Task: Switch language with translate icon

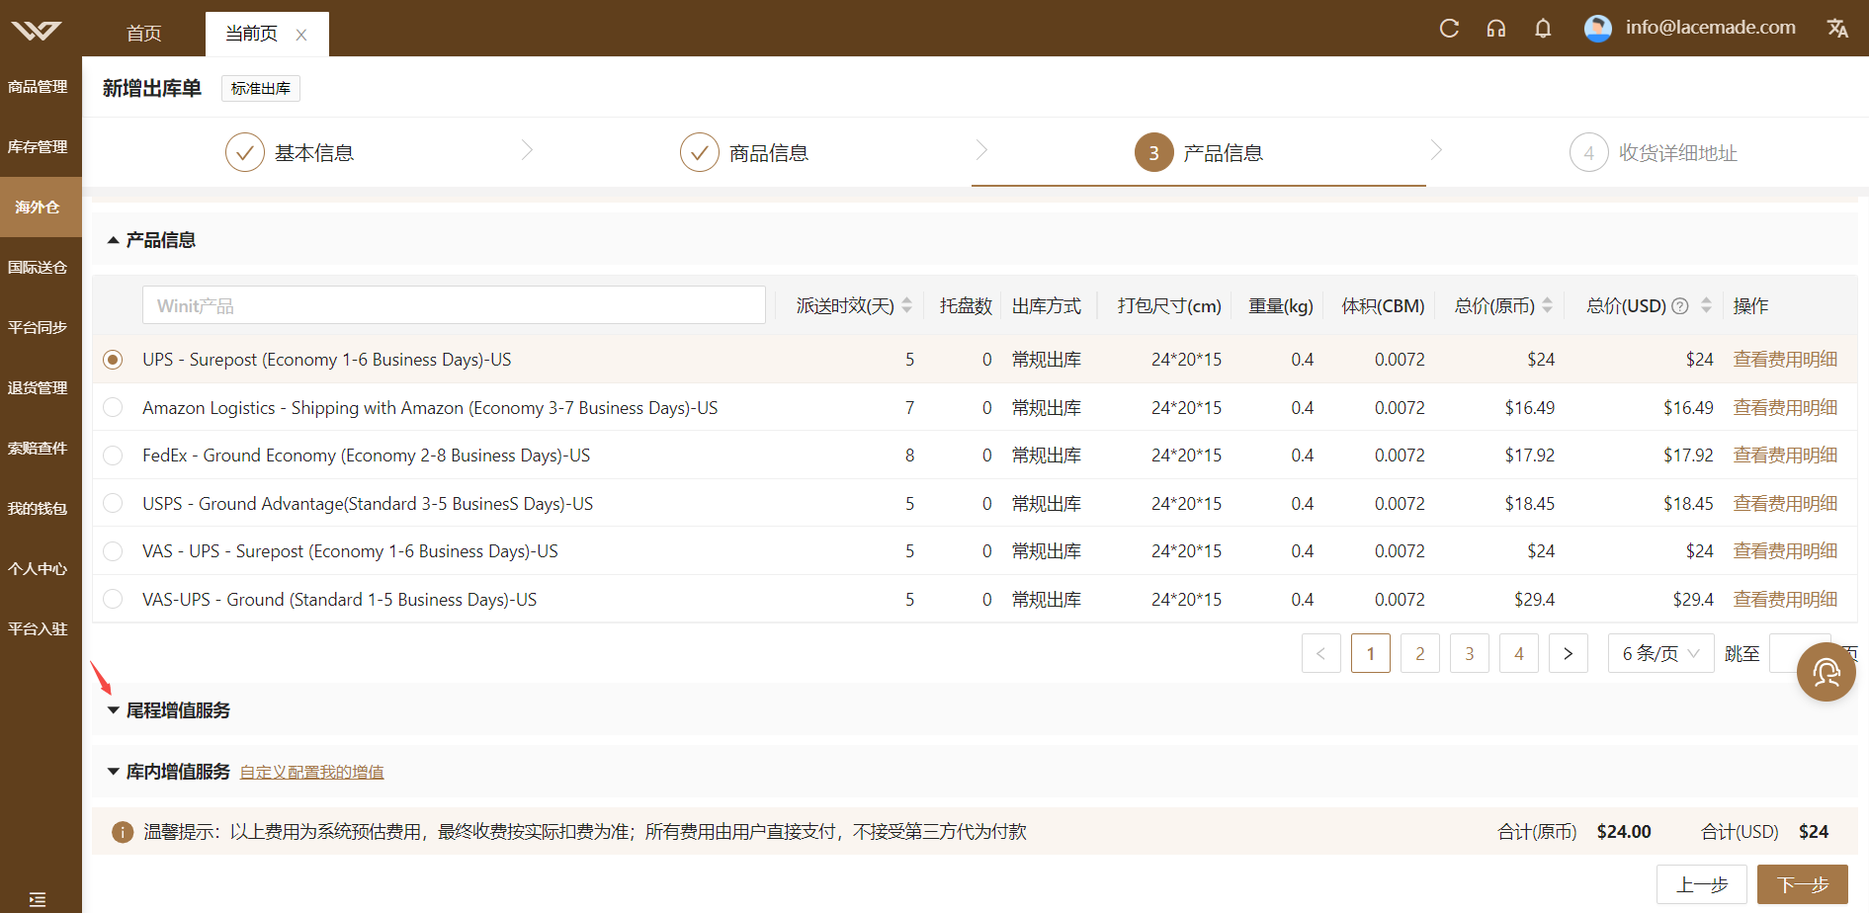Action: (x=1837, y=29)
